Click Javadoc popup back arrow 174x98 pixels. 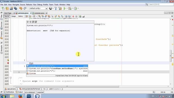coord(28,22)
